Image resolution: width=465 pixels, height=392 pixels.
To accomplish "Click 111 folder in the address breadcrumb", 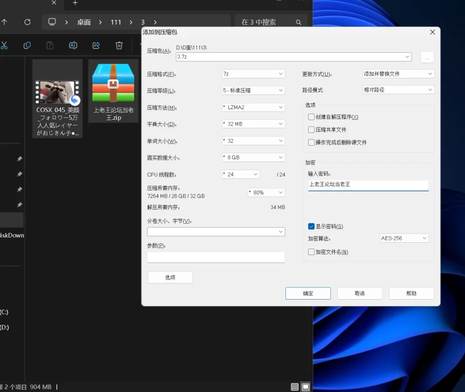I will 116,22.
